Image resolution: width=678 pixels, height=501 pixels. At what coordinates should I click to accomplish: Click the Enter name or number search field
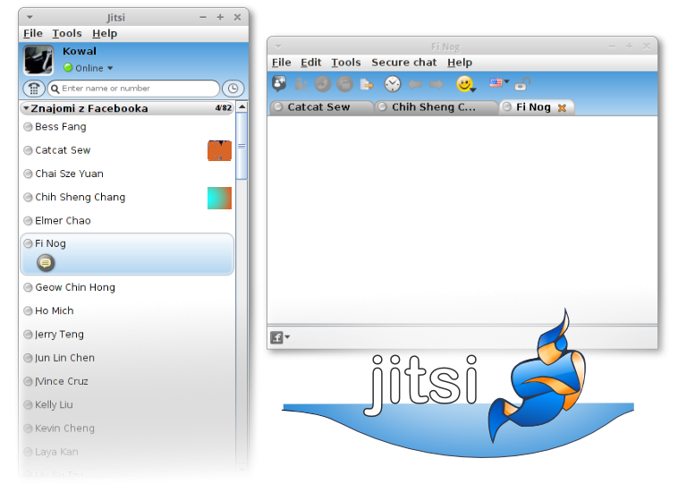133,89
